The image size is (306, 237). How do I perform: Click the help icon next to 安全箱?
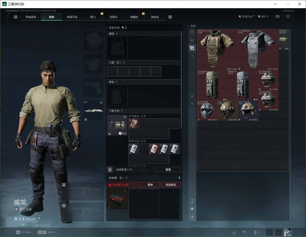tap(126, 178)
